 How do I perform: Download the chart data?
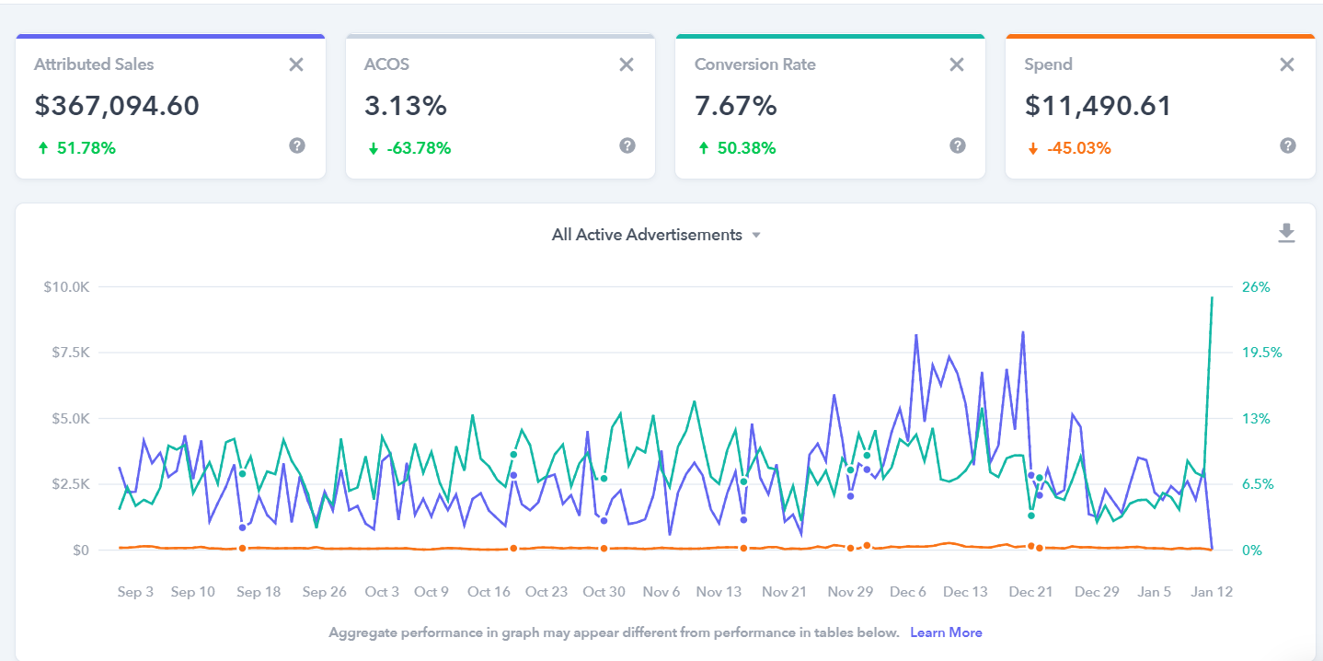(1286, 234)
